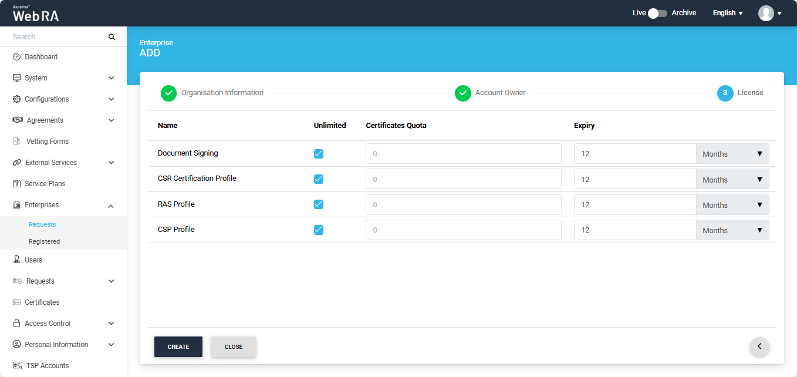The height and width of the screenshot is (377, 797).
Task: Expand the Configurations menu chevron
Action: pos(112,99)
